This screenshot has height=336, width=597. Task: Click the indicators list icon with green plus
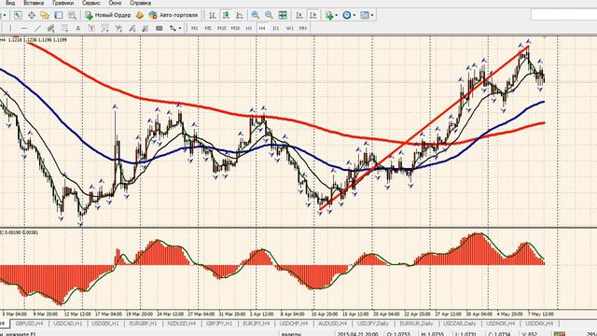point(329,15)
